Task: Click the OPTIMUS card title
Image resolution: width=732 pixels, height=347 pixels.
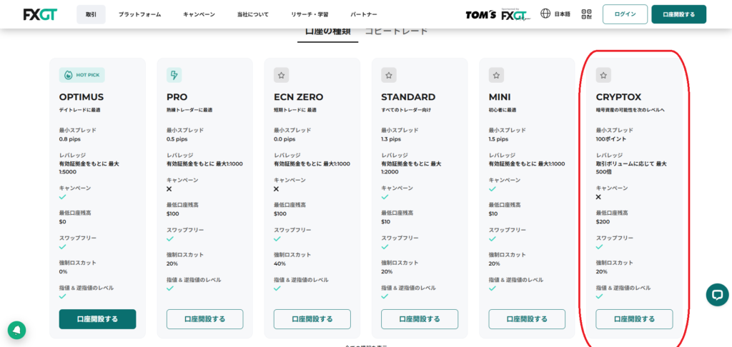Action: (81, 97)
